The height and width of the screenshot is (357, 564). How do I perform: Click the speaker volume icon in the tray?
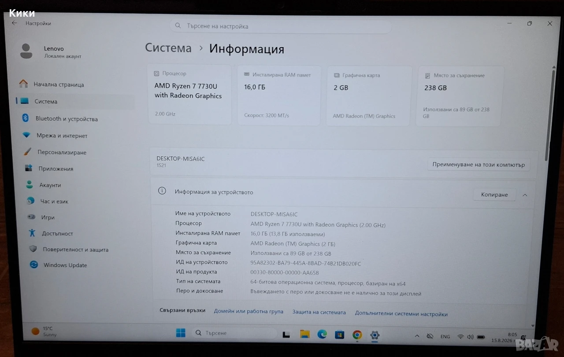tap(470, 337)
